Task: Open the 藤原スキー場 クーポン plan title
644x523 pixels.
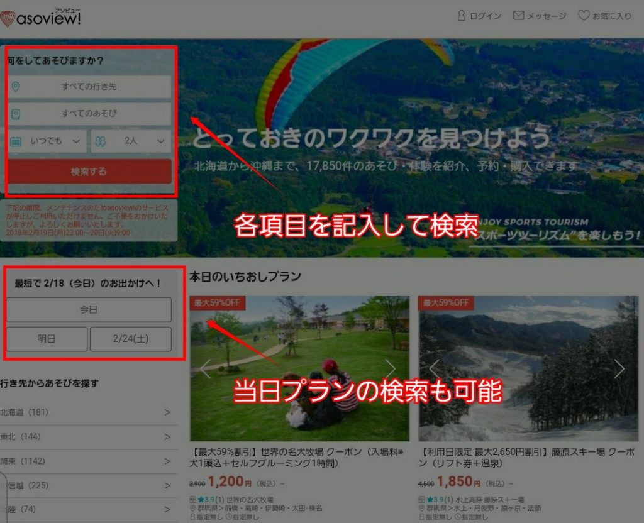Action: click(x=526, y=458)
